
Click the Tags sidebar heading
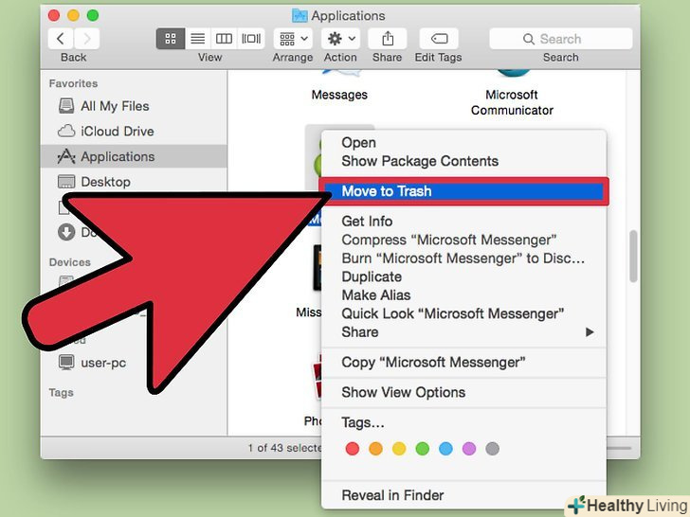(62, 393)
